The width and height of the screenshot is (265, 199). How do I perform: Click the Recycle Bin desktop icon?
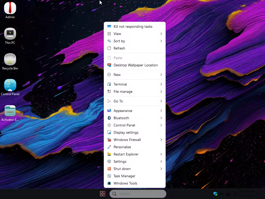click(x=10, y=60)
